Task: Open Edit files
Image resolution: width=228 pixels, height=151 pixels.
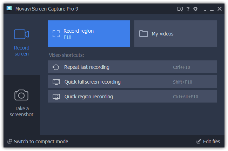Action: click(208, 142)
